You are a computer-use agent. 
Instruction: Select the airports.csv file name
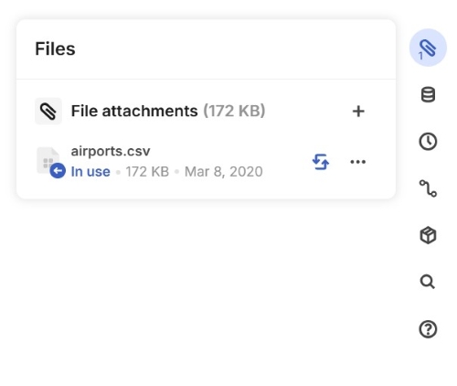pyautogui.click(x=111, y=151)
